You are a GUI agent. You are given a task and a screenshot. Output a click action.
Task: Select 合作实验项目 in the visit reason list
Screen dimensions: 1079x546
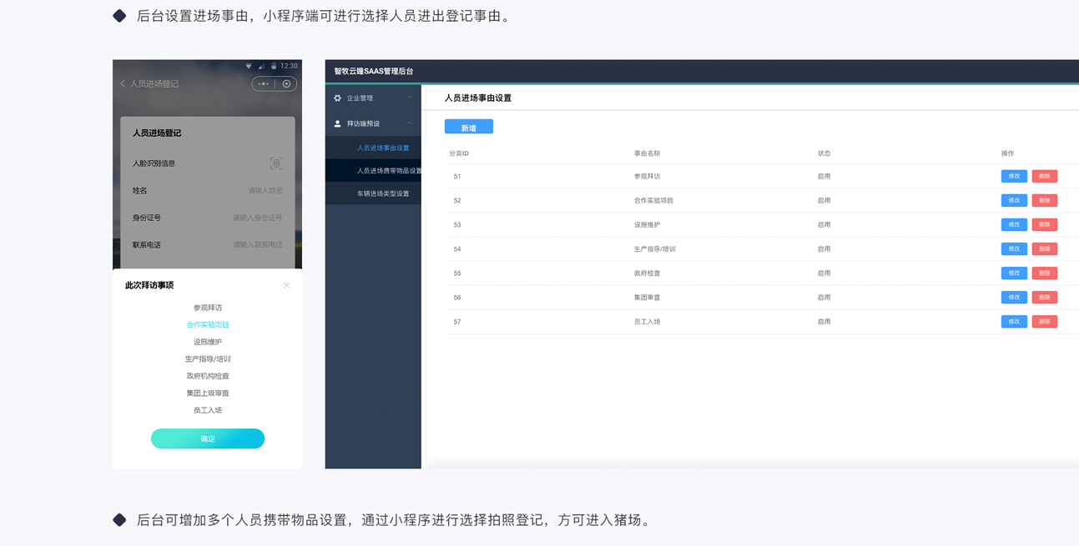click(x=208, y=325)
